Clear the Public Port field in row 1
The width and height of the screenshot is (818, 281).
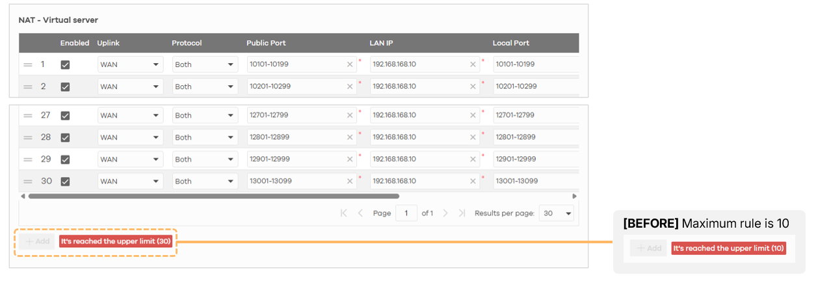click(x=350, y=64)
